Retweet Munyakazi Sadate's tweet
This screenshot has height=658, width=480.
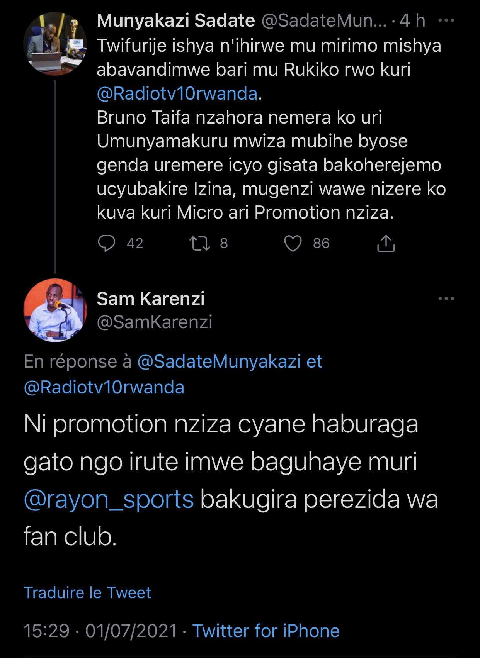(200, 243)
